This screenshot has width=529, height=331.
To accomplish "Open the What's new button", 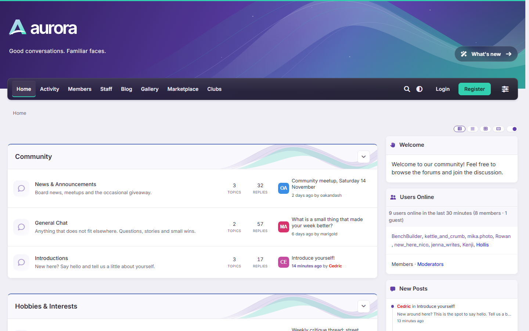I will [486, 54].
